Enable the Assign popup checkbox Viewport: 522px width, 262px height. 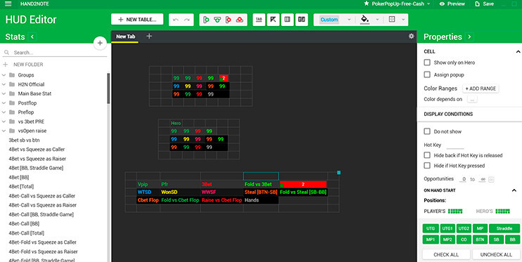click(x=427, y=75)
